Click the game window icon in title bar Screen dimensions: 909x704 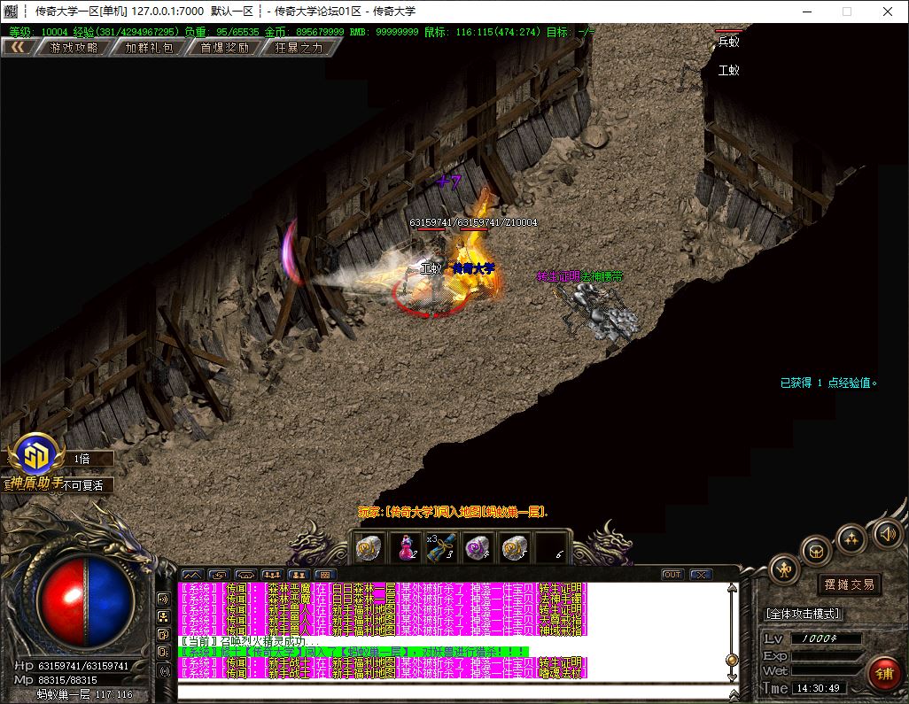[x=11, y=11]
